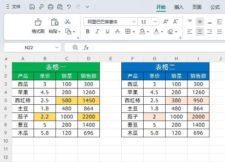Screen dimensions: 225x162
Task: Click the Name Box showing N22
Action: point(29,47)
